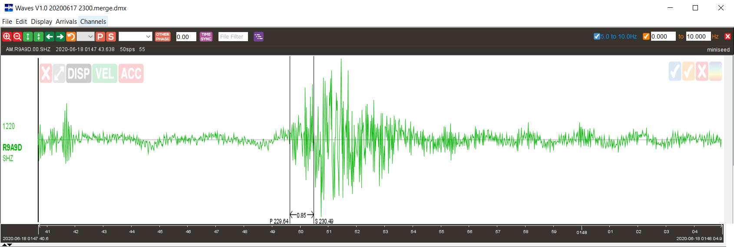
Task: Open the Channels menu
Action: [x=93, y=22]
